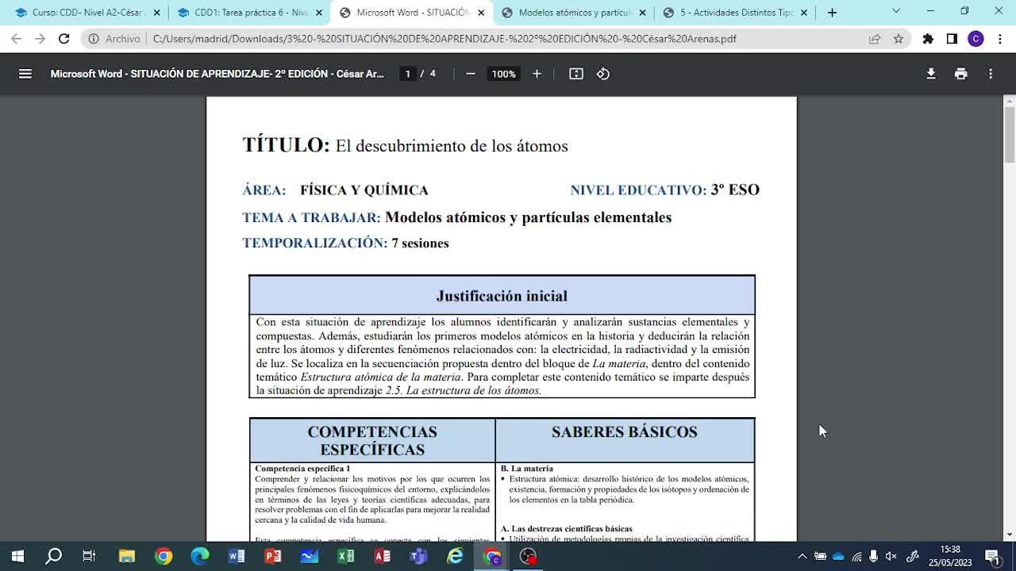The width and height of the screenshot is (1016, 571).
Task: Open a new browser tab
Action: tap(832, 13)
